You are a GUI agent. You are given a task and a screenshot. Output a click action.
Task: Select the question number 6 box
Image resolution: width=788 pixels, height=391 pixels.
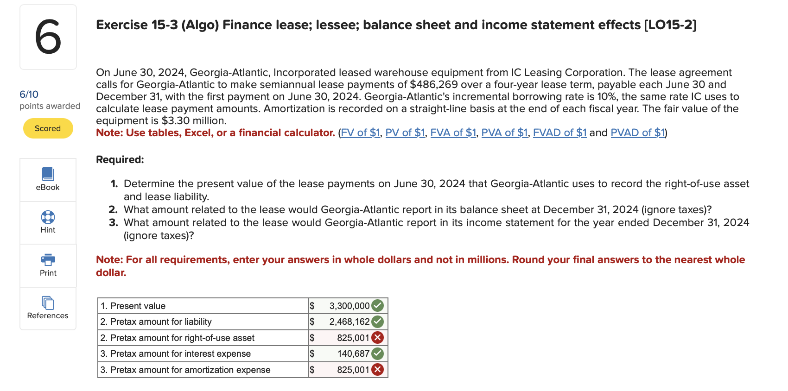point(48,37)
